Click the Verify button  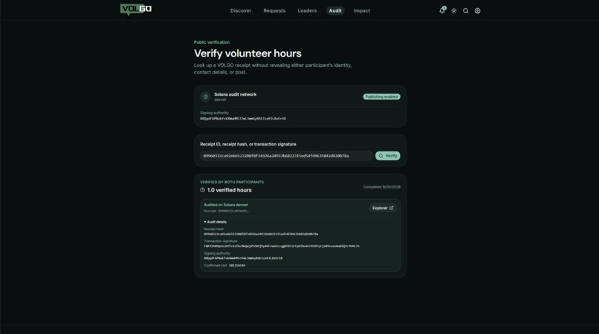[388, 156]
